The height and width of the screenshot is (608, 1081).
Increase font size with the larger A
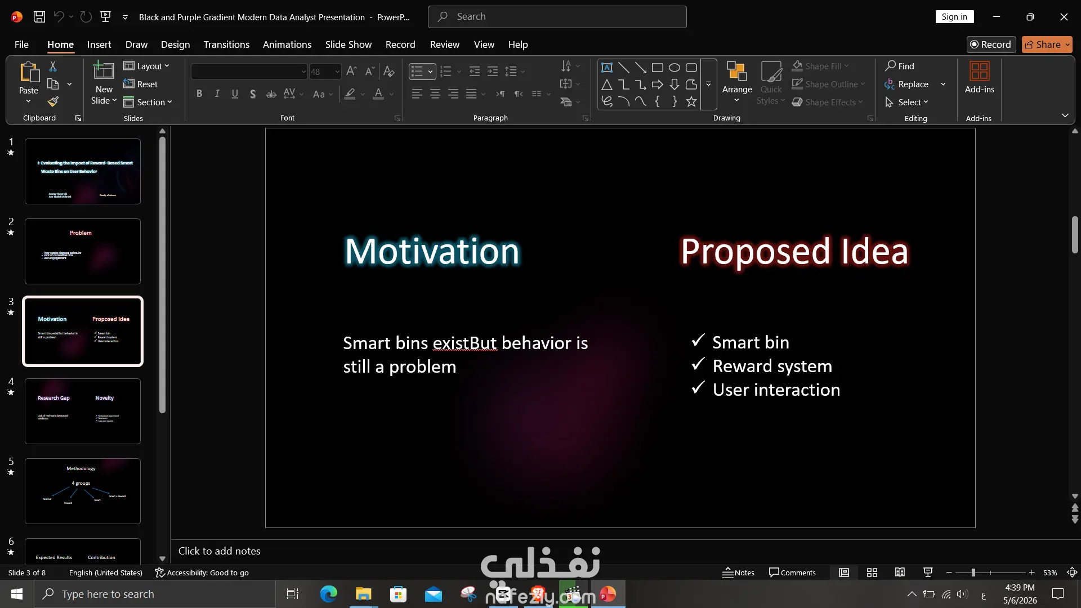coord(351,71)
